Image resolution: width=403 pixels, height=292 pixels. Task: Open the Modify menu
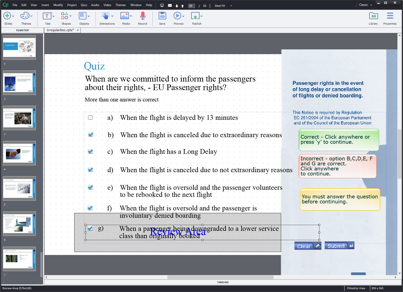coord(58,5)
